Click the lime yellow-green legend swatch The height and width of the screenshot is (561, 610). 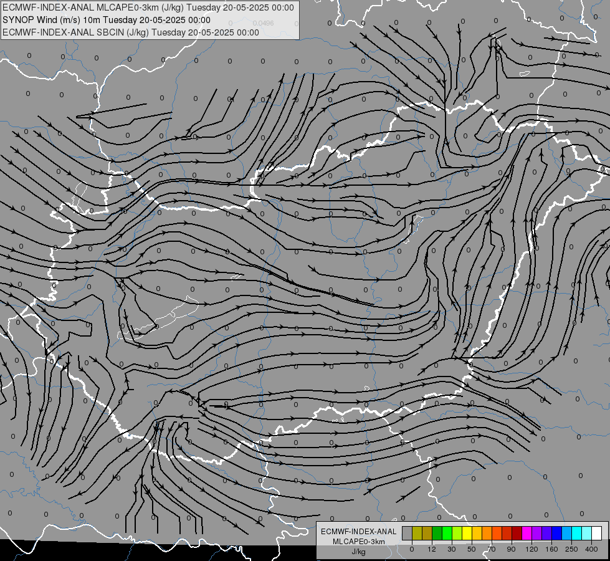click(x=457, y=533)
